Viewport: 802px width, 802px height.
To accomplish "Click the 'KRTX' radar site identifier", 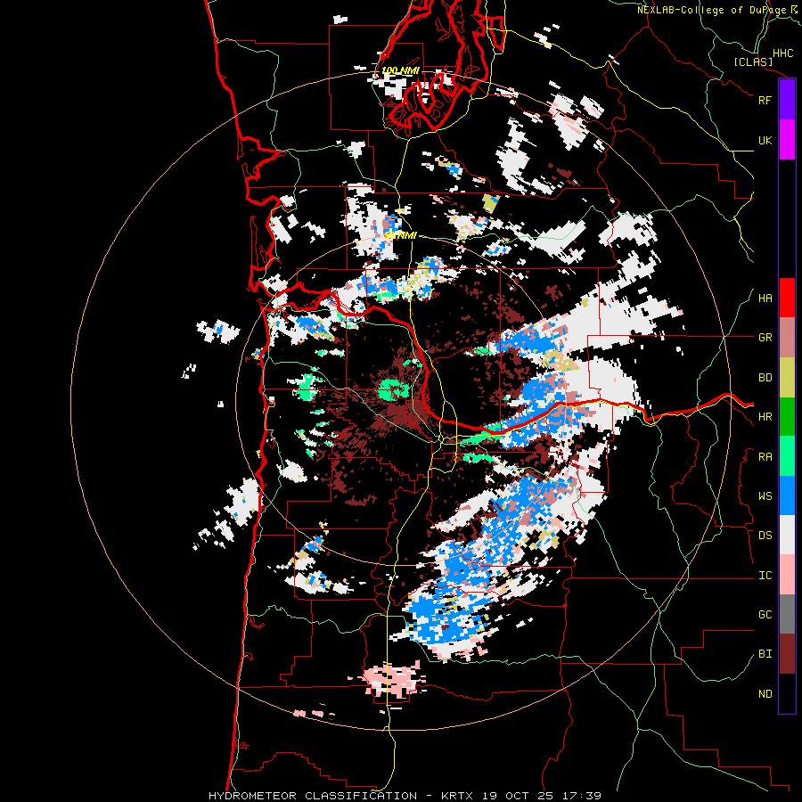I will (x=457, y=796).
